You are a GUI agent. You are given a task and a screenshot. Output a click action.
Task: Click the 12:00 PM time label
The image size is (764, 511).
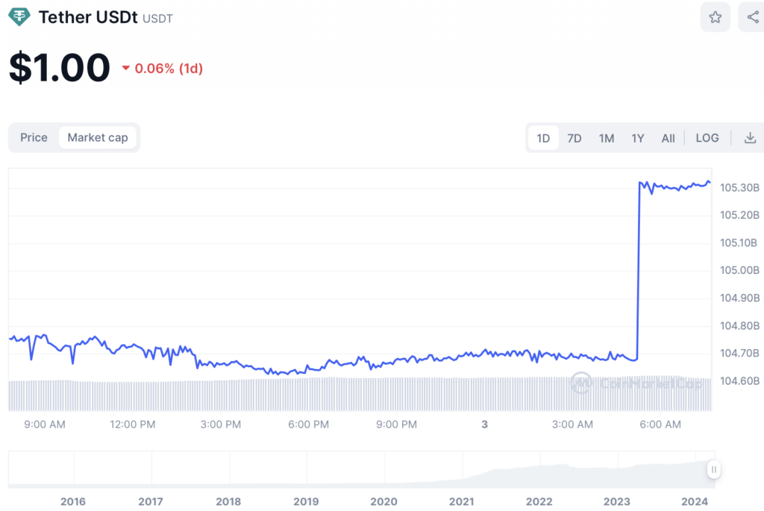(133, 424)
